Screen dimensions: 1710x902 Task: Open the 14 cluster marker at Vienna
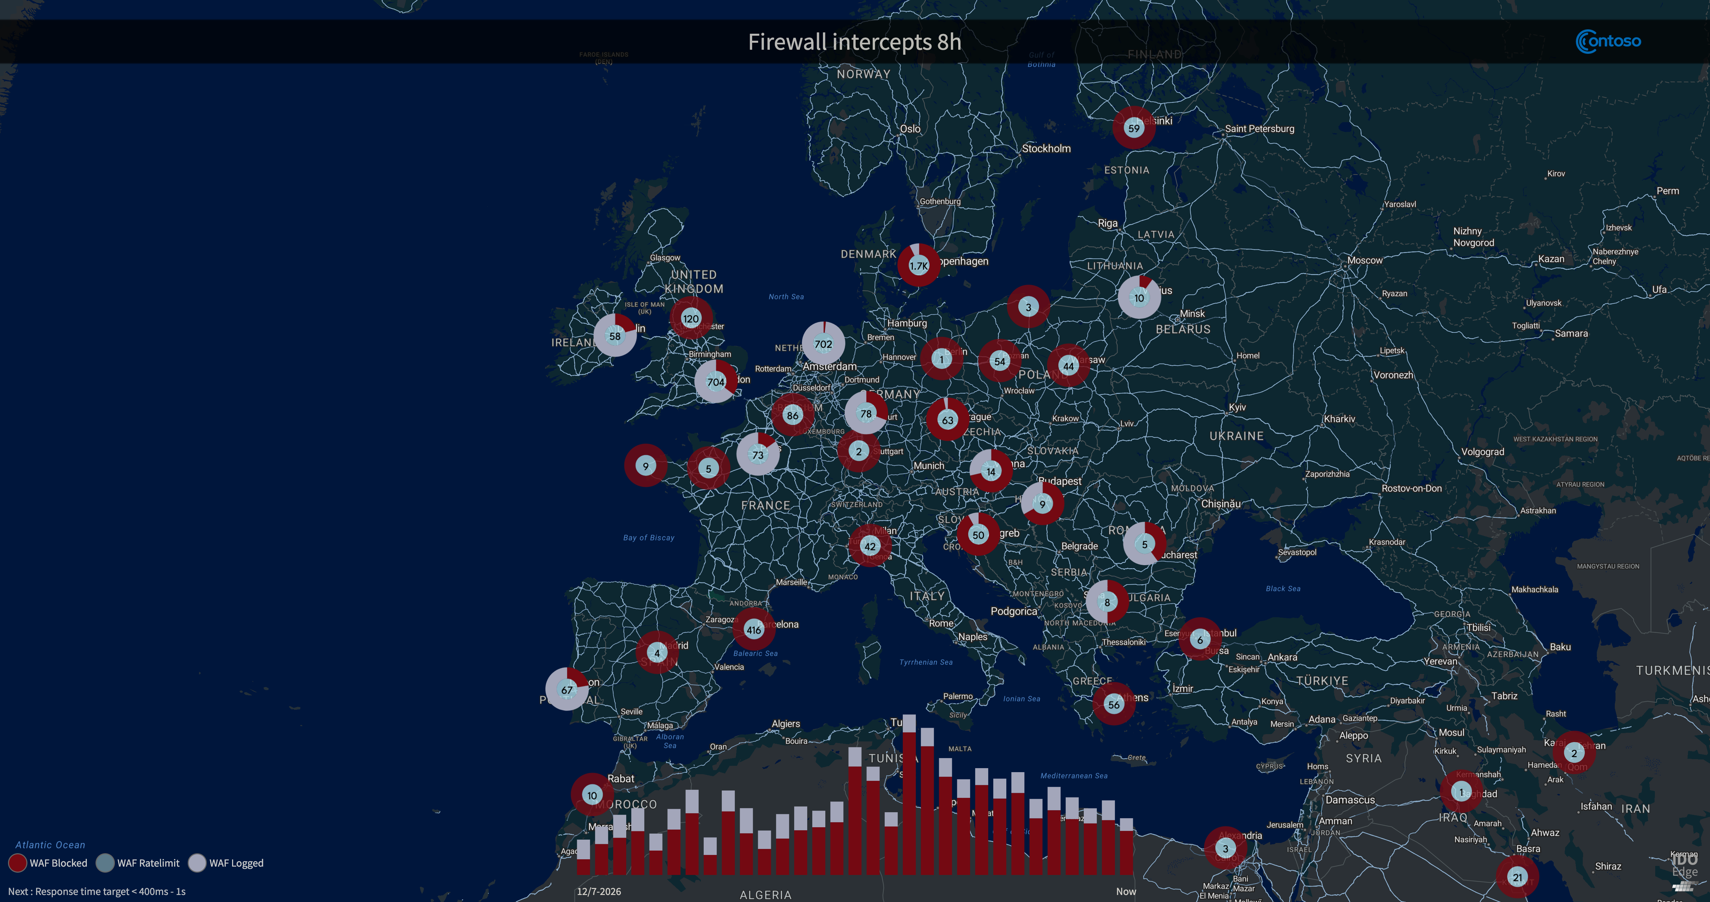(x=991, y=471)
